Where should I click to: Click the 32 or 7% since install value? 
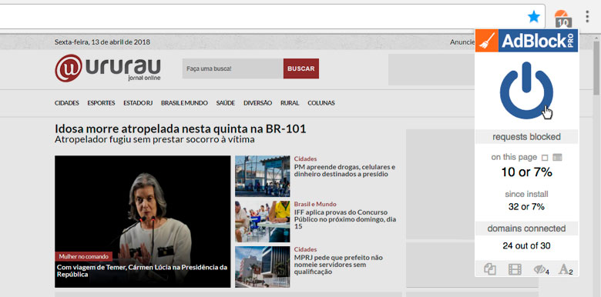click(526, 207)
